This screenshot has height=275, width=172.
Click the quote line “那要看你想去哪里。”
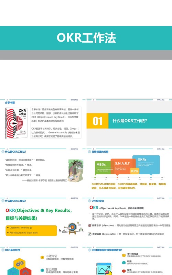[x=19, y=165]
